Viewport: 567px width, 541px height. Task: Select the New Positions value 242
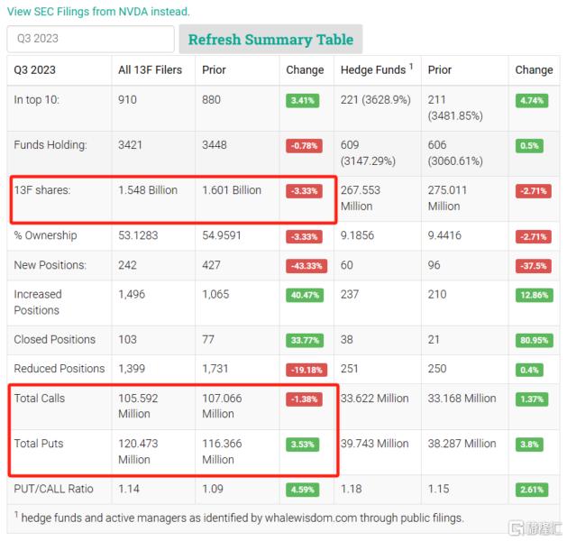pyautogui.click(x=127, y=265)
